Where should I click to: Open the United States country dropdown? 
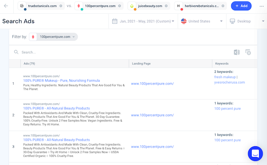pos(202,21)
